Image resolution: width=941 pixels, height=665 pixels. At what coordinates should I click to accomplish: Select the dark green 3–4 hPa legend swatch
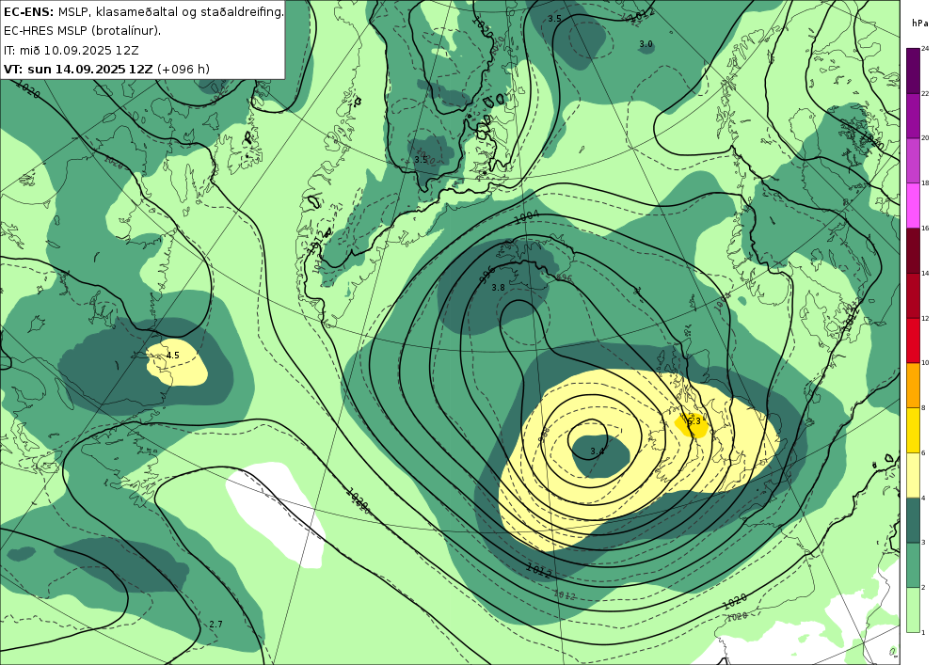point(914,519)
